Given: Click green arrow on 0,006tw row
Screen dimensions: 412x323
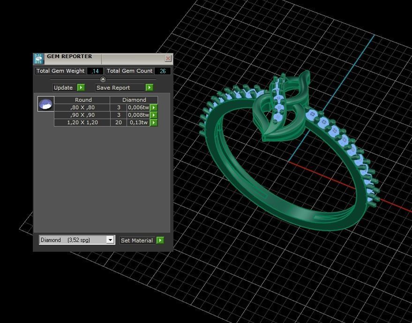Looking at the screenshot, I should [x=154, y=107].
